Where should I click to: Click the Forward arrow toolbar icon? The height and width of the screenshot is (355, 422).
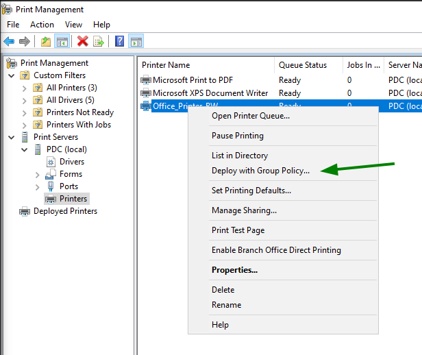(x=25, y=41)
